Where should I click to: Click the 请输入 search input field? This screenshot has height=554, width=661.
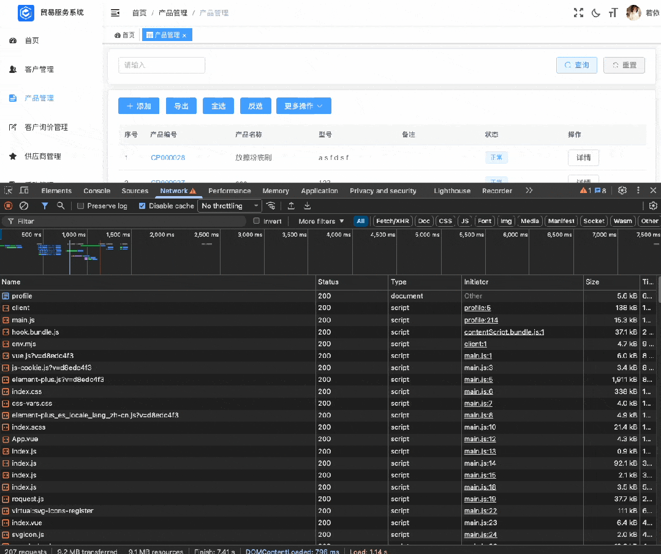[162, 65]
